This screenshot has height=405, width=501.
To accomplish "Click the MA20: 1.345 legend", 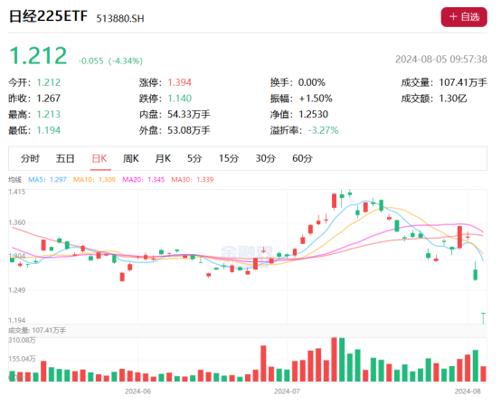I will tap(144, 180).
